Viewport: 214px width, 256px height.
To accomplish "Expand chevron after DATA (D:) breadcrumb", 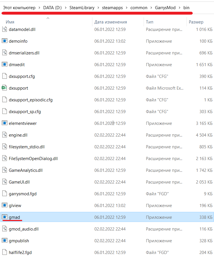I will 66,8.
